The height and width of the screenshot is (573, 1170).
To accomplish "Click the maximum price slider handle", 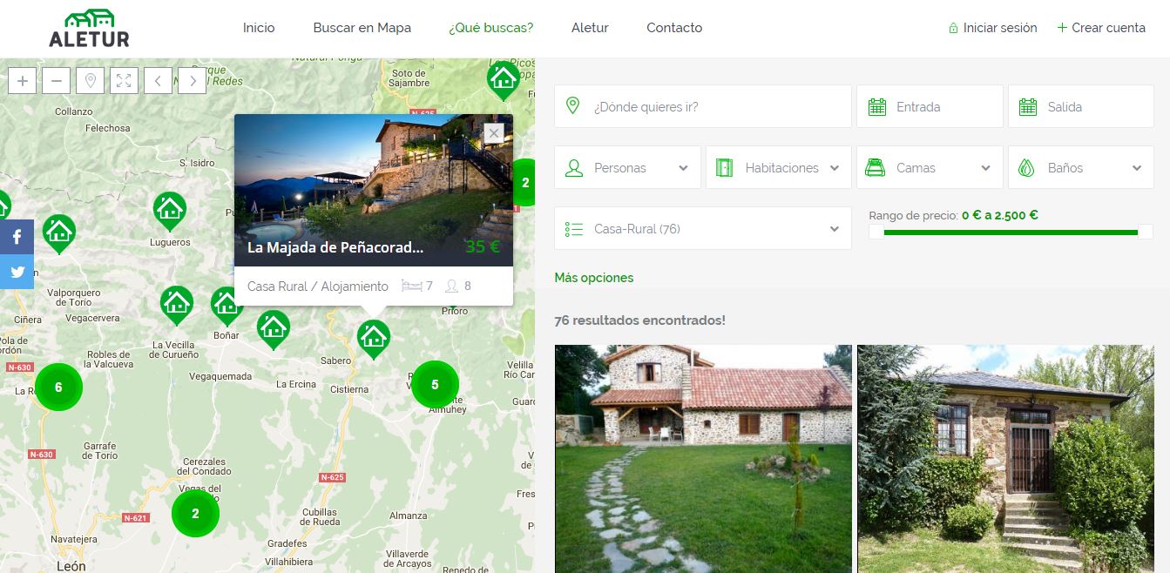I will click(1146, 232).
